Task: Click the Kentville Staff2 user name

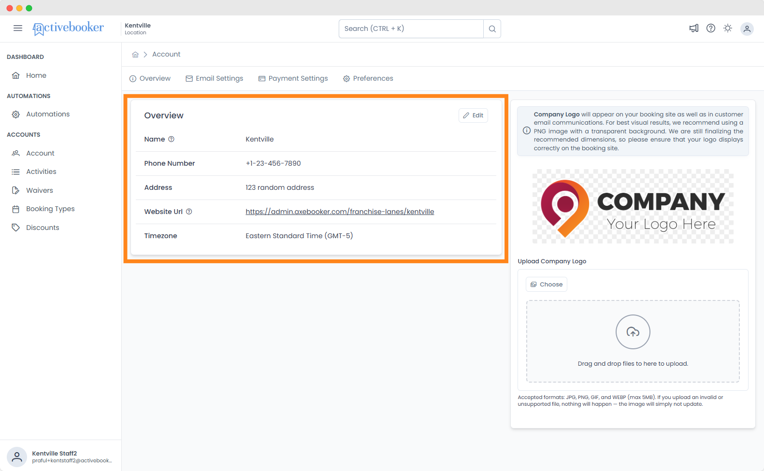Action: [55, 454]
